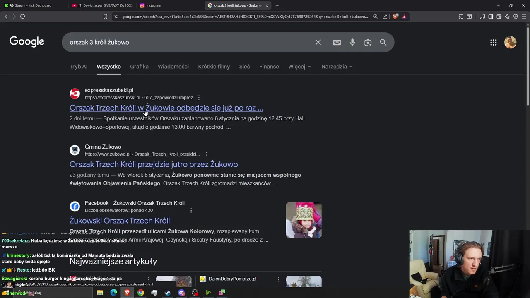Clear the Google search box text

pyautogui.click(x=318, y=42)
